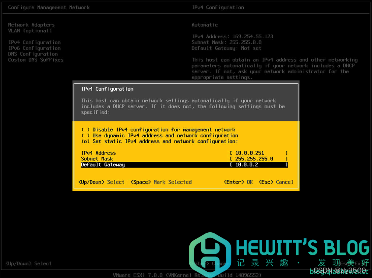Select Set static IPv4 address radio option

pos(160,141)
